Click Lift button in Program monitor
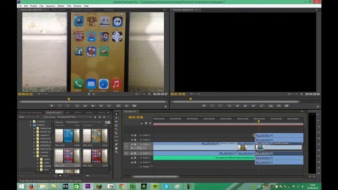 point(271,106)
